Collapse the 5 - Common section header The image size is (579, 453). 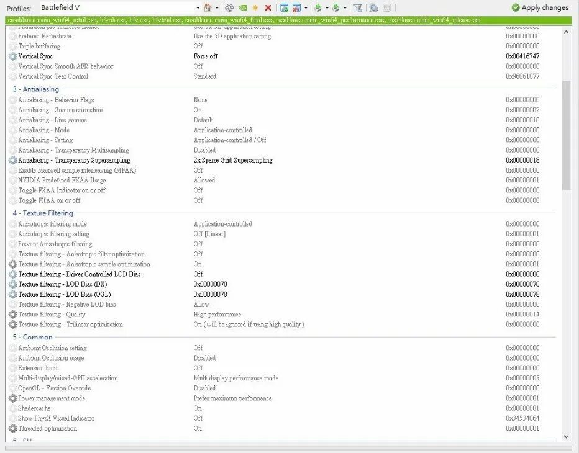click(x=32, y=337)
